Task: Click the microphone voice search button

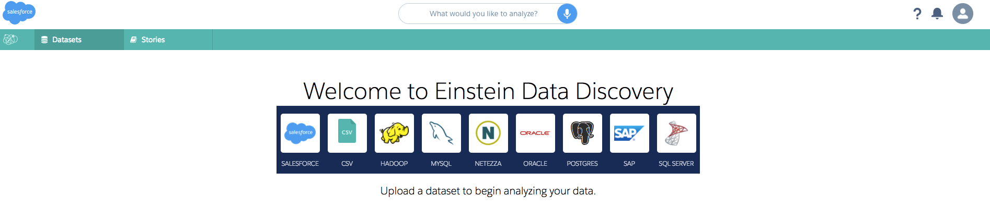Action: (567, 14)
